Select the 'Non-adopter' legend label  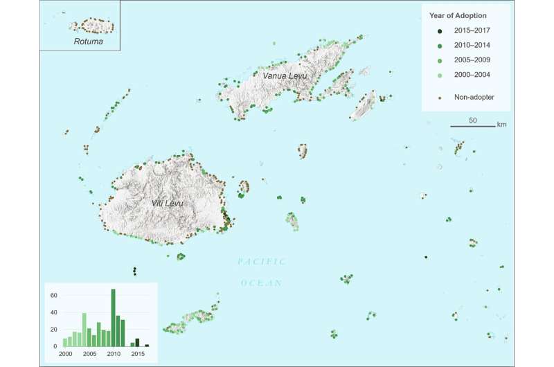[474, 97]
